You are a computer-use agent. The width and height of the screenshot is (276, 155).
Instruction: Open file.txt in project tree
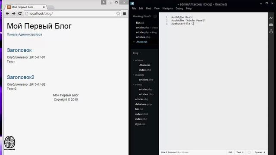pos(139,109)
